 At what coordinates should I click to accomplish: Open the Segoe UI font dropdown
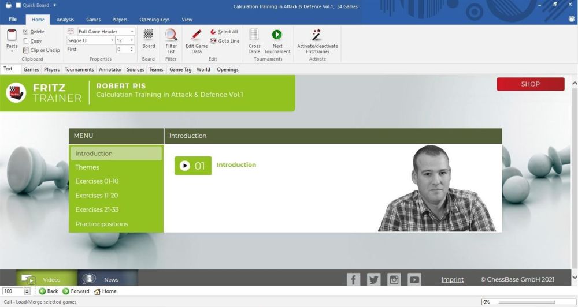(112, 40)
